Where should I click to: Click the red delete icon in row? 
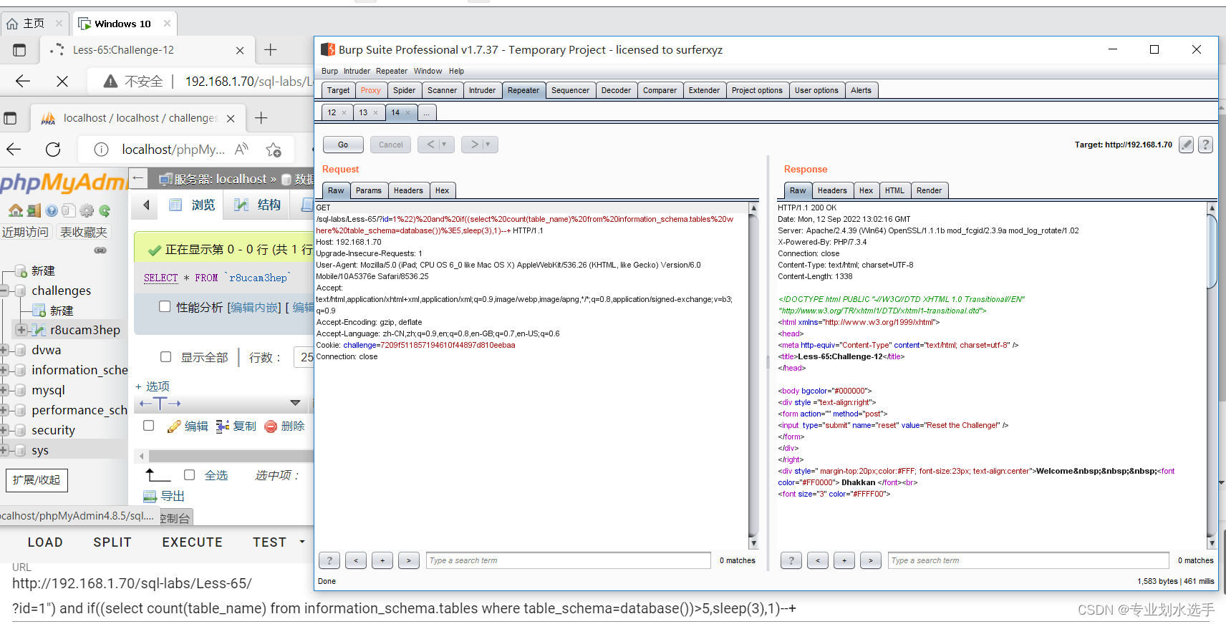(271, 426)
